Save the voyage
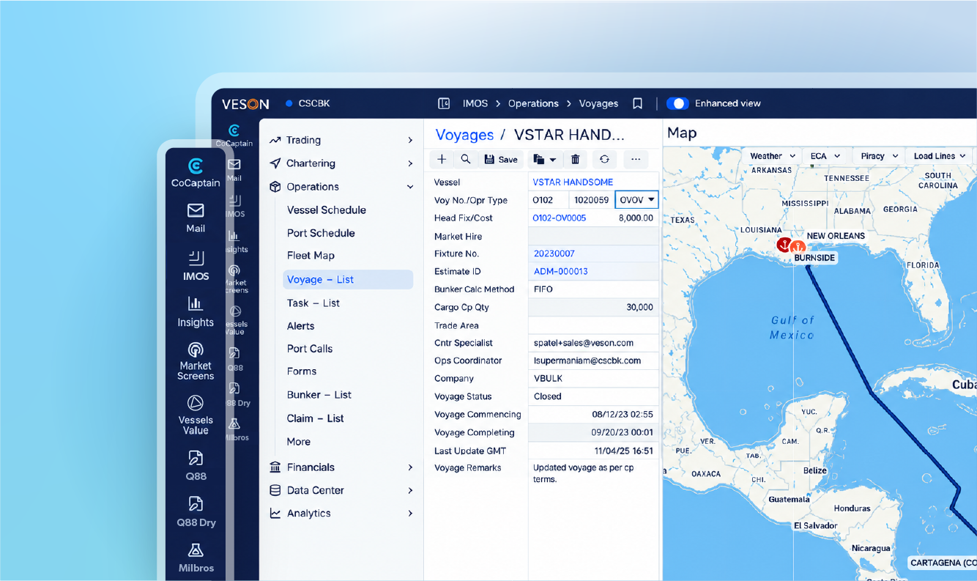Screen dimensions: 977x581 click(501, 159)
